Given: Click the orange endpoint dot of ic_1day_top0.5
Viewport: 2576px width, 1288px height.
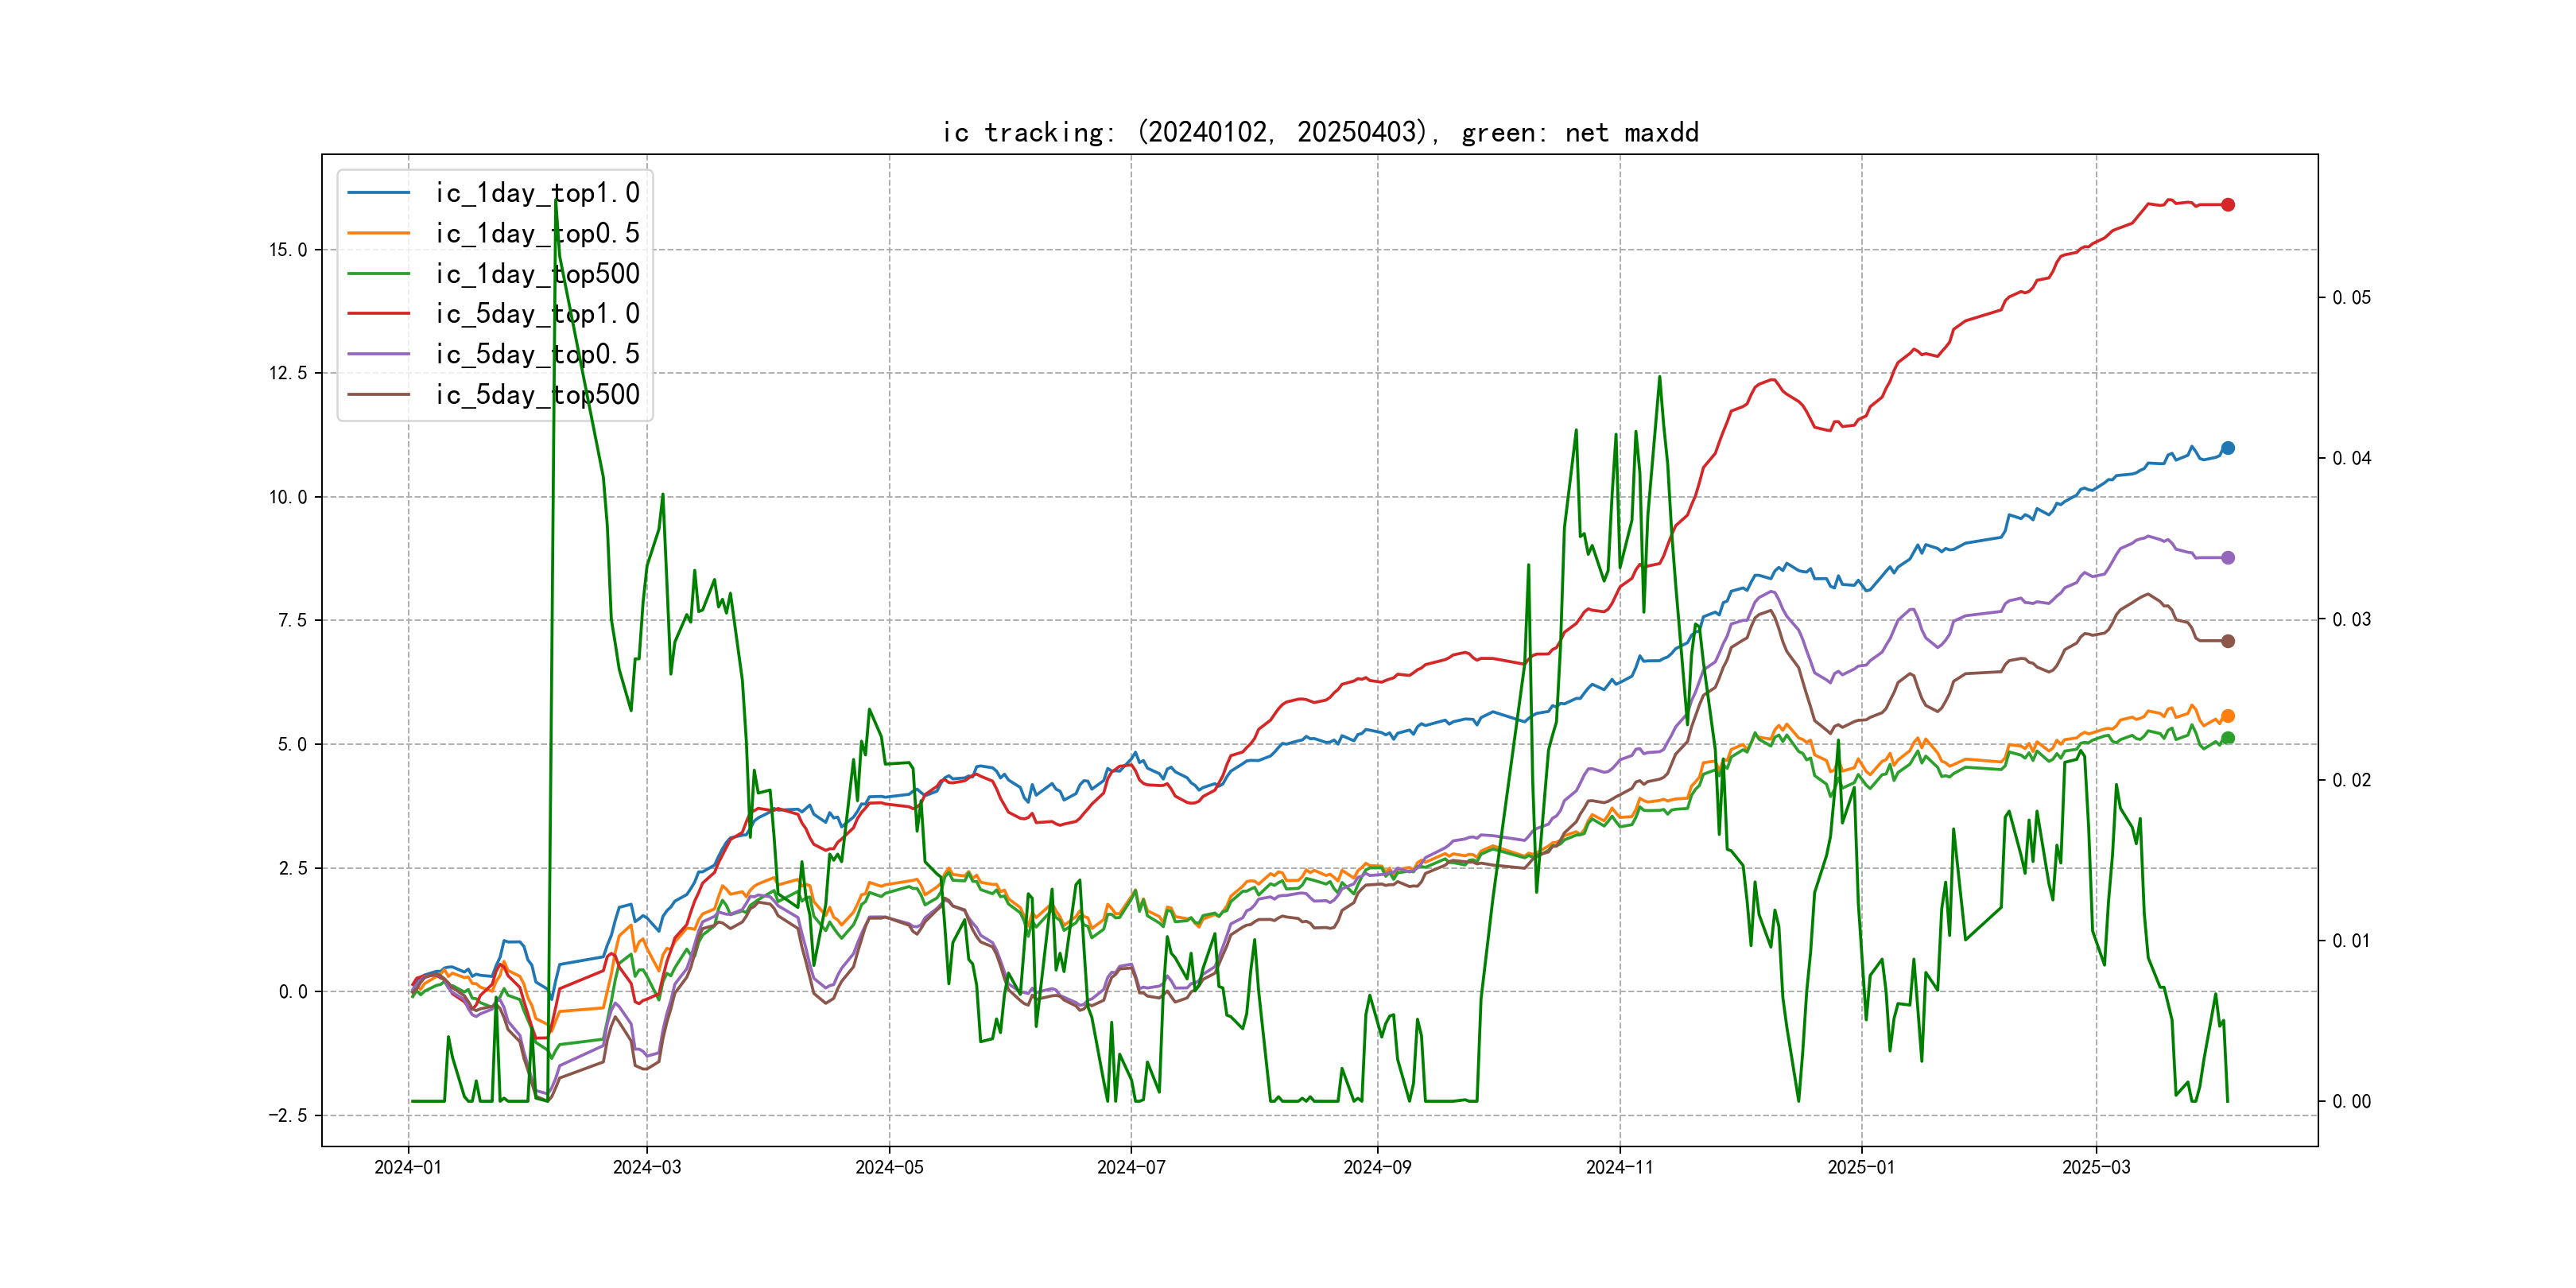Looking at the screenshot, I should 2227,716.
